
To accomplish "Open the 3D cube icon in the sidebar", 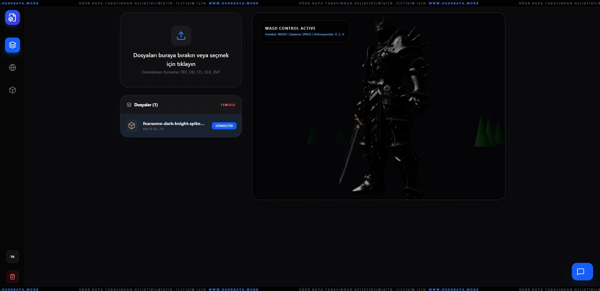I will [13, 90].
